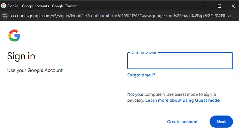Click the Sign in heading text
The width and height of the screenshot is (239, 137).
point(21,56)
